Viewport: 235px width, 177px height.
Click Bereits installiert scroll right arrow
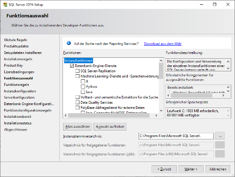click(223, 95)
